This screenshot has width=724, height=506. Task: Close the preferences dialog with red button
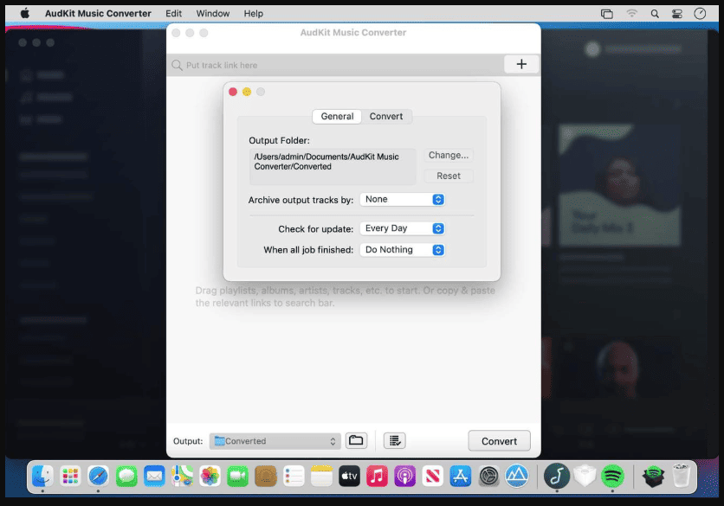click(x=233, y=92)
